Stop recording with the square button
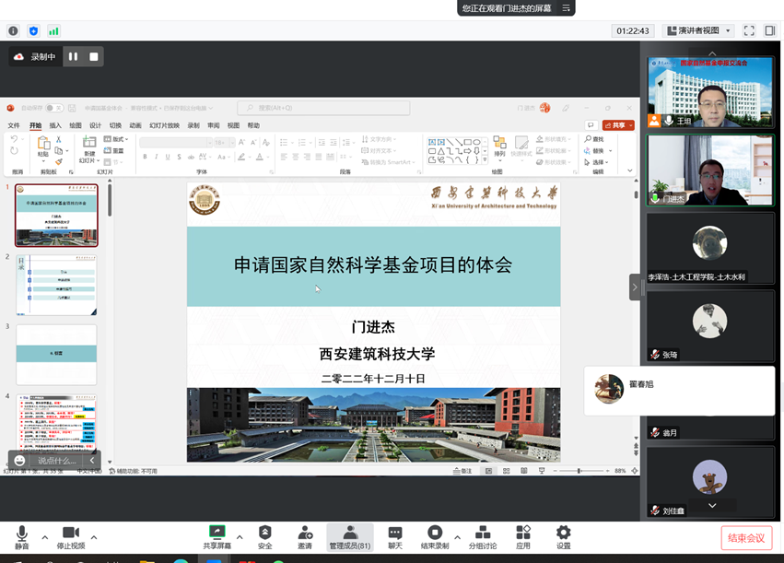 pyautogui.click(x=94, y=57)
